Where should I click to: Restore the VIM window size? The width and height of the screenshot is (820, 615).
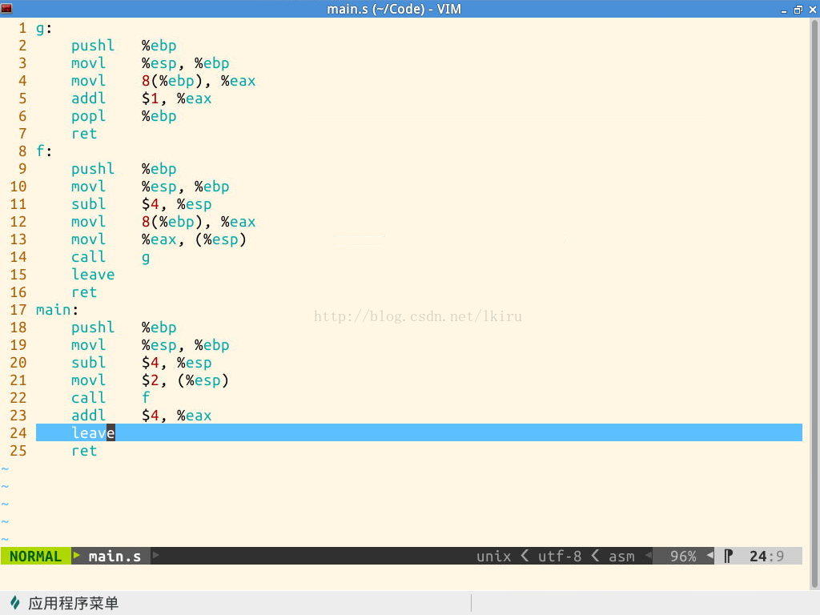(x=798, y=10)
